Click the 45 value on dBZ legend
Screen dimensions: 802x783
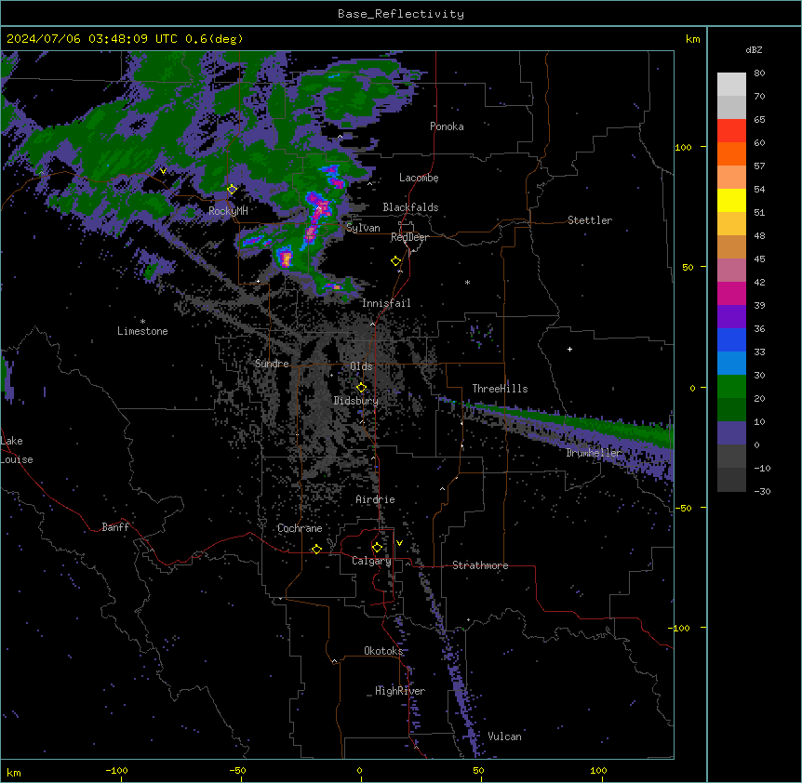point(759,259)
